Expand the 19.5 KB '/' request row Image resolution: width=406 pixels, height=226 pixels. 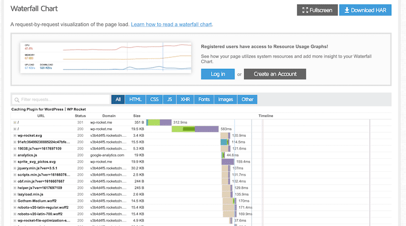tap(15, 129)
